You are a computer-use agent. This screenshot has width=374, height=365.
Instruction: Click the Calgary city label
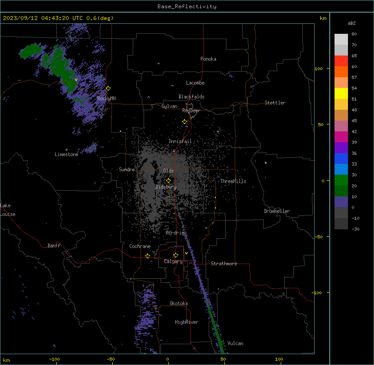[174, 261]
